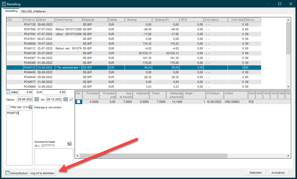Select order row PO48129 with amount 30.530,13
This screenshot has width=297, height=179.
click(134, 53)
